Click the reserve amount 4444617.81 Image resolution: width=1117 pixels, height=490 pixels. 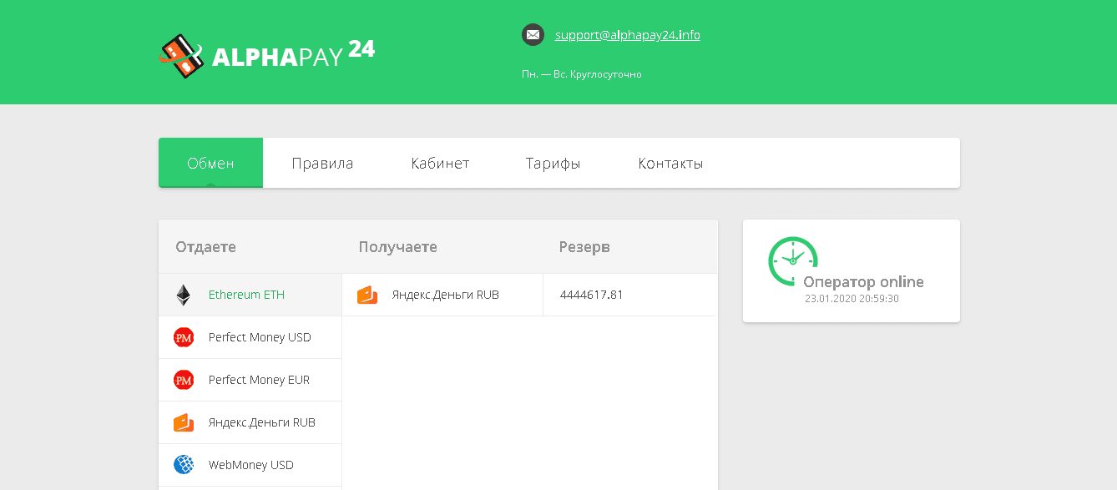(591, 295)
